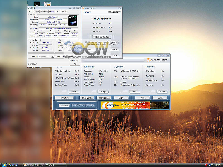Open the Processor #1 selection dropdown
The height and width of the screenshot is (167, 223).
tap(46, 57)
